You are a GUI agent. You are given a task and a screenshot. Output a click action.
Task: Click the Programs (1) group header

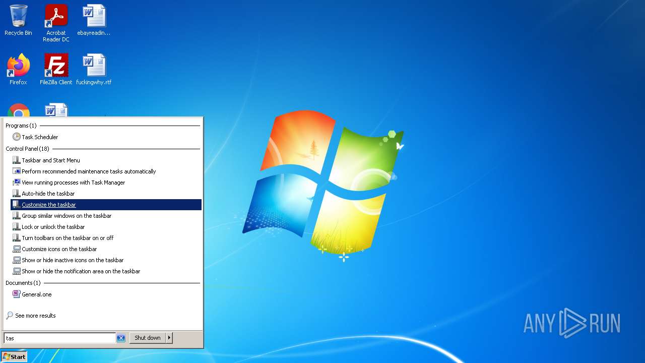tap(21, 126)
